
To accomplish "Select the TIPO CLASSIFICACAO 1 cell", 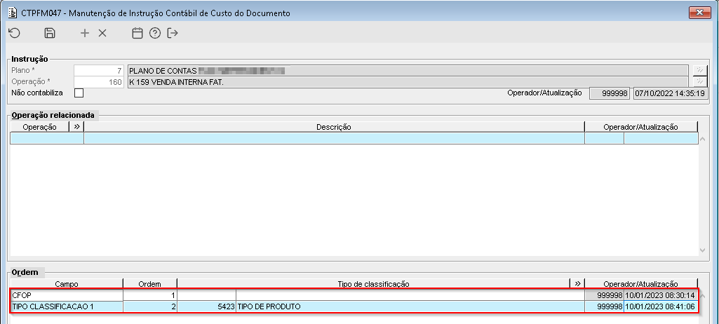I will [x=67, y=306].
